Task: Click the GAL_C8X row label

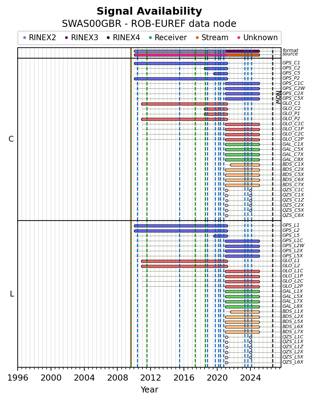Action: pyautogui.click(x=293, y=159)
